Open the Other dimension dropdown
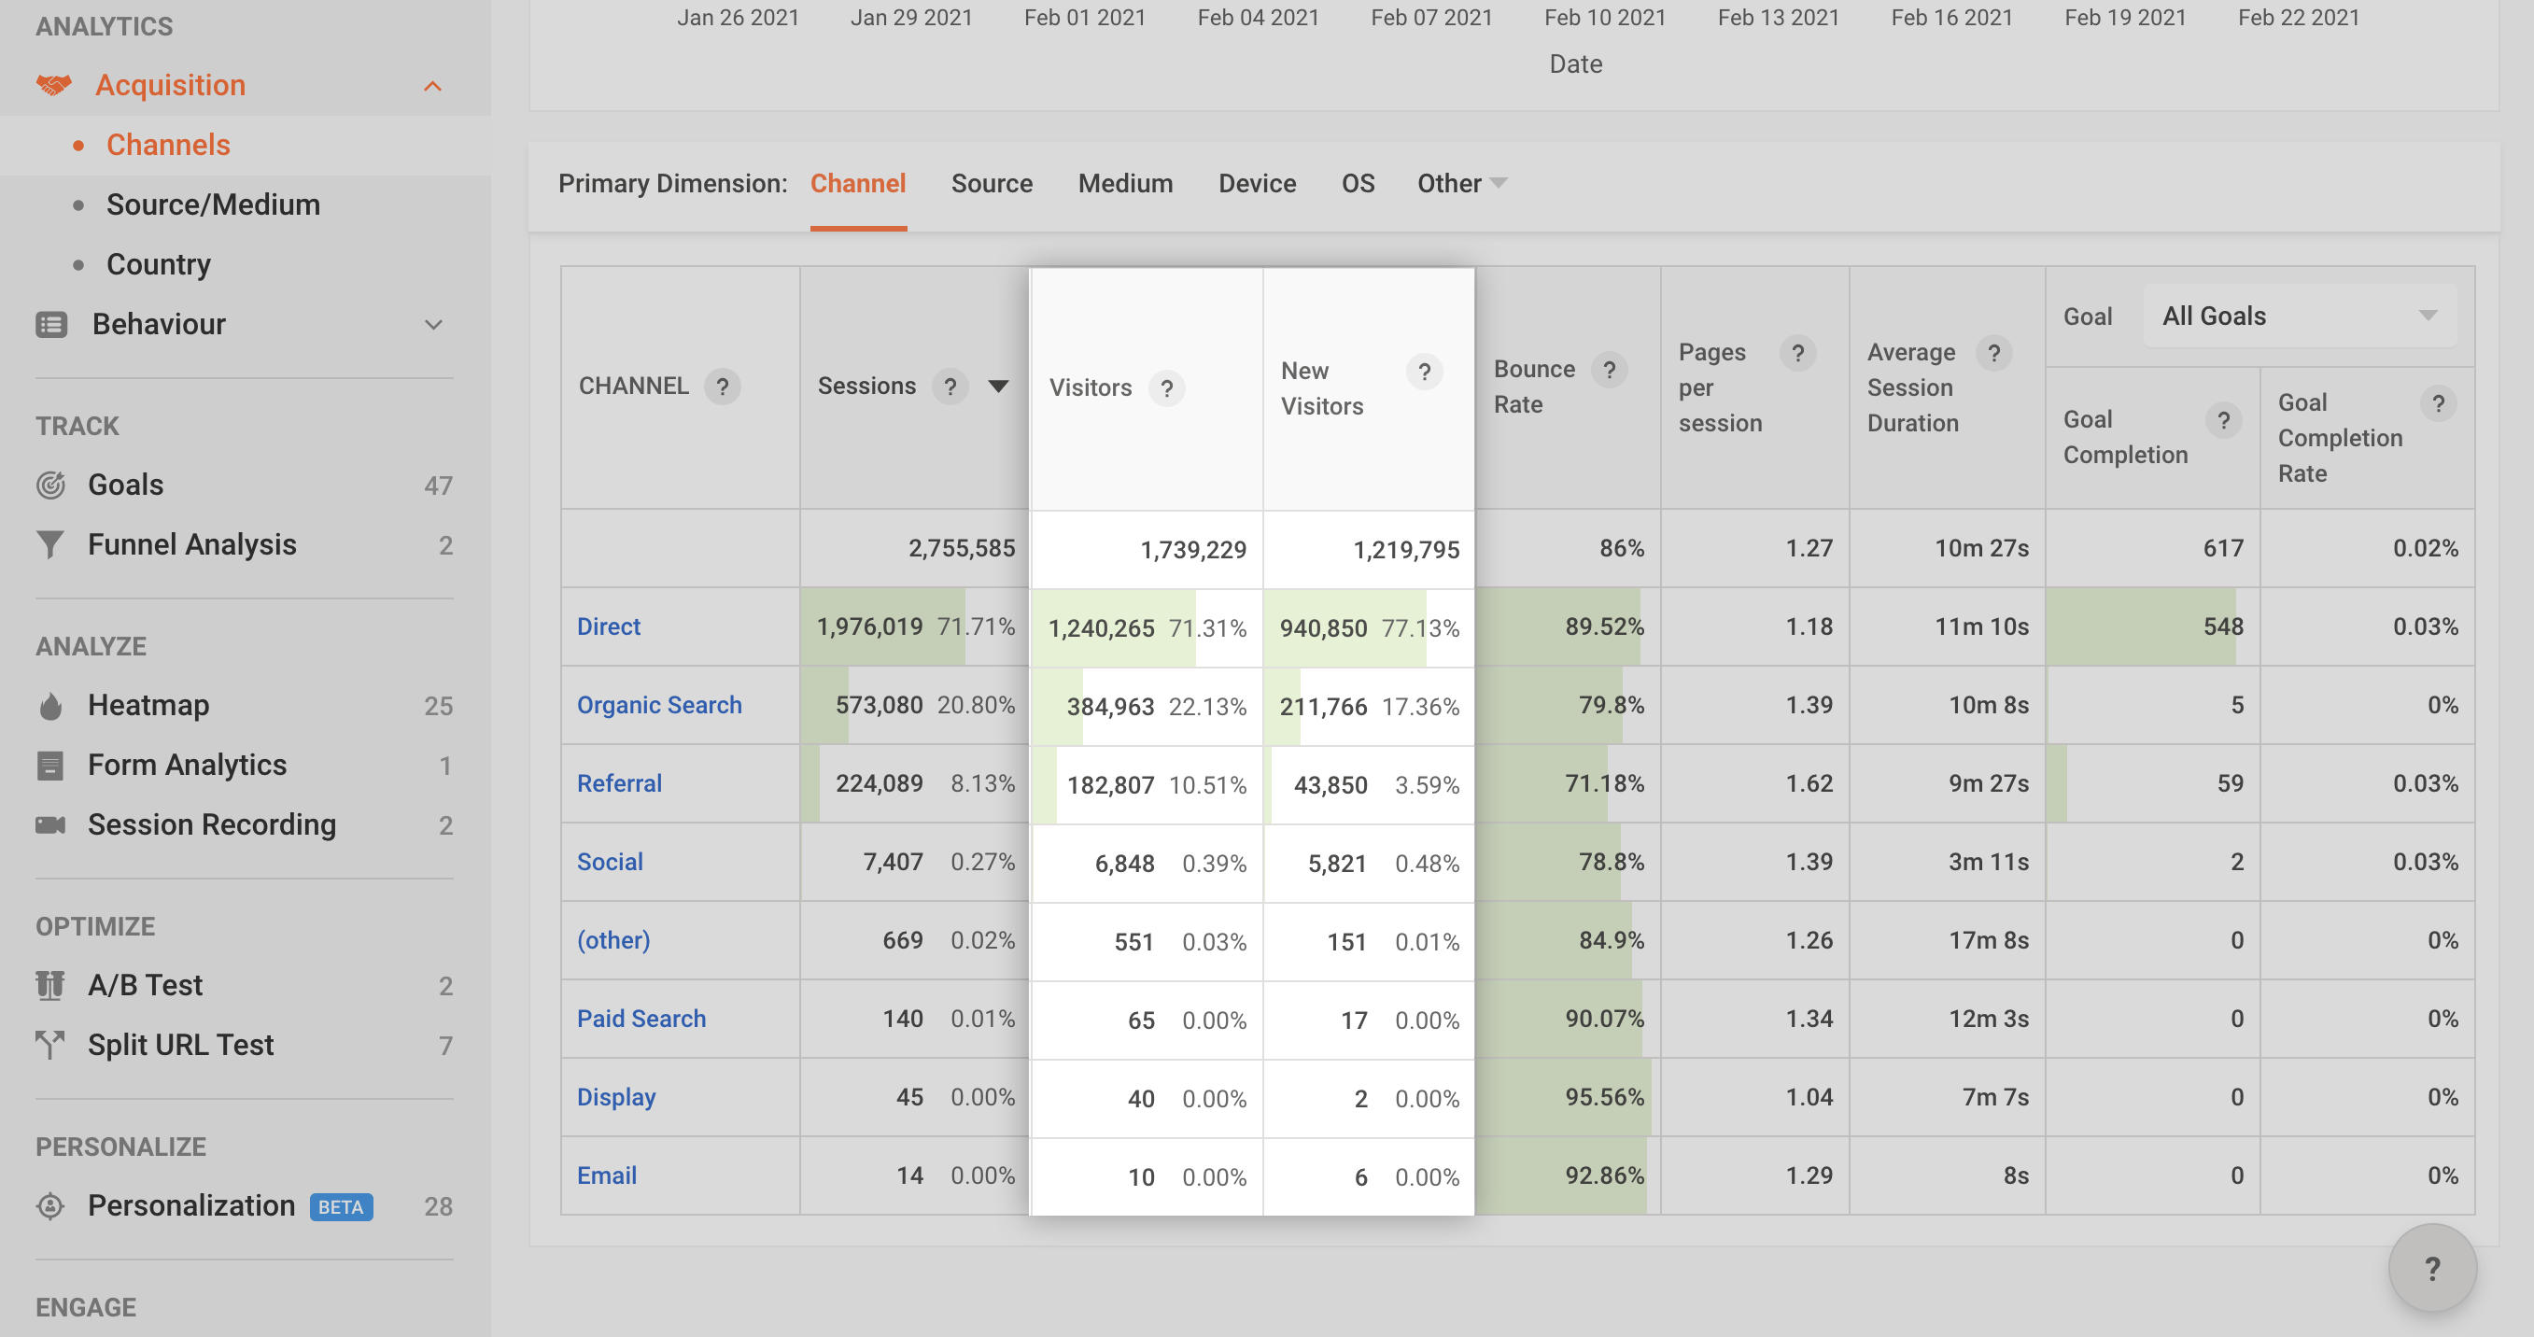The width and height of the screenshot is (2534, 1337). [x=1462, y=184]
